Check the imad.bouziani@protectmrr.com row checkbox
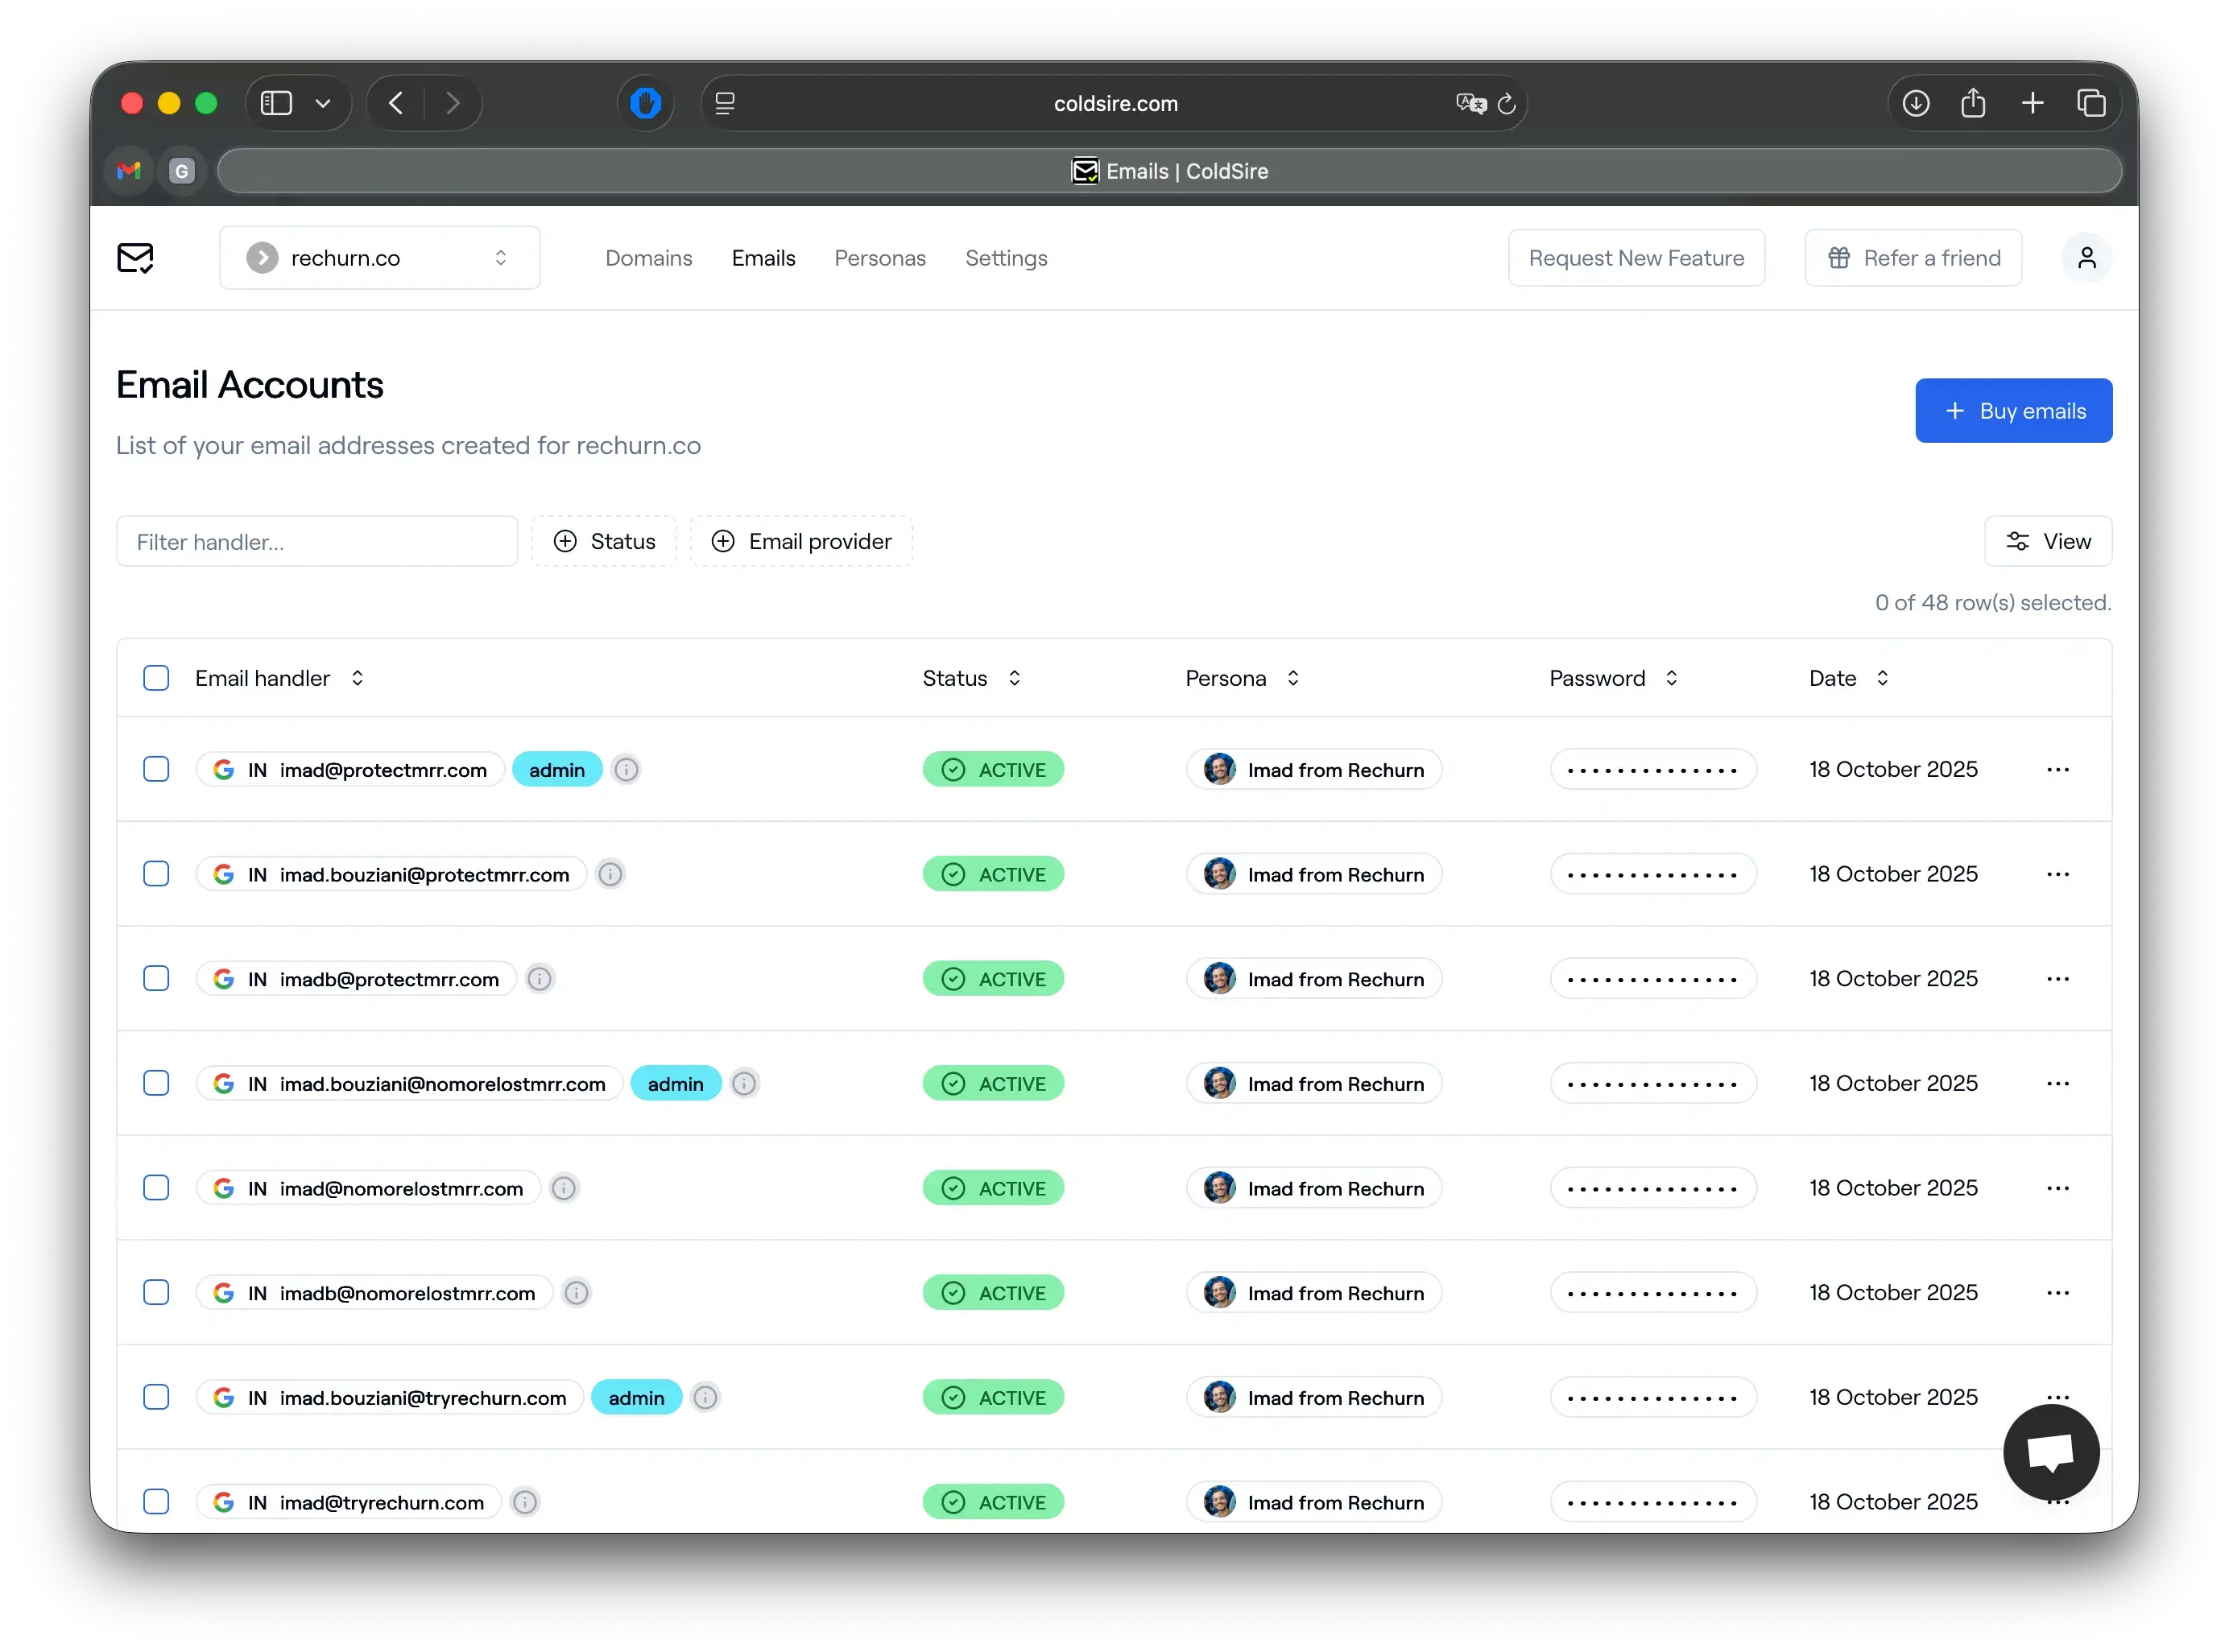2229x1652 pixels. coord(156,874)
